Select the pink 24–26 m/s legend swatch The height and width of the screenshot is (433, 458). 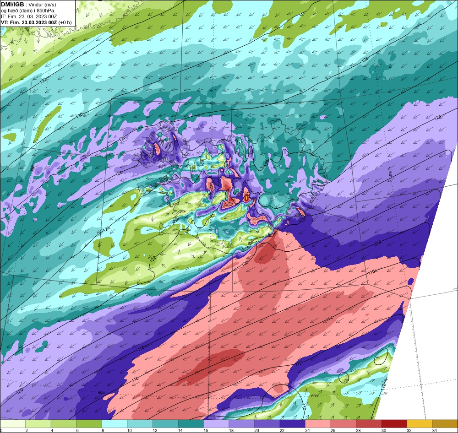click(318, 424)
